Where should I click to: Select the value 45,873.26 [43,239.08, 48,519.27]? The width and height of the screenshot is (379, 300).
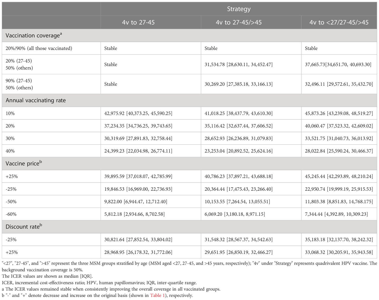(339, 113)
